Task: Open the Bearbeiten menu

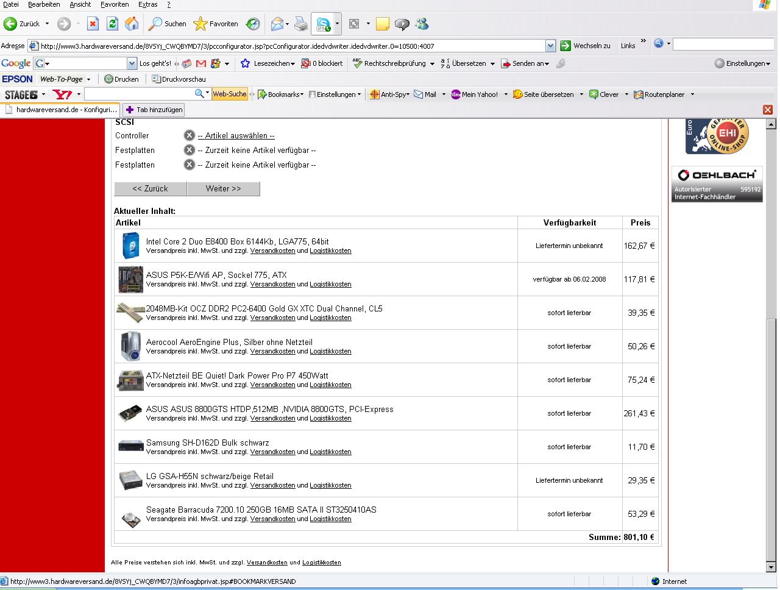Action: pos(44,4)
